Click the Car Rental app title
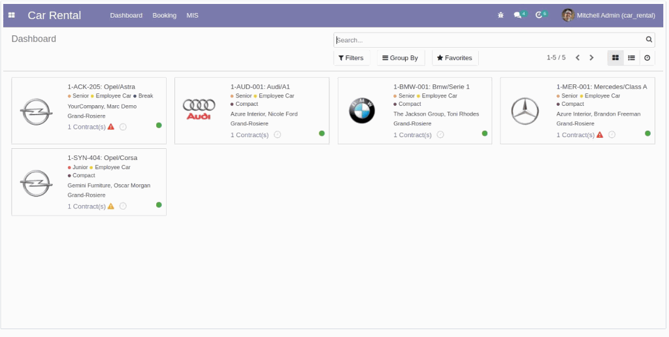Screen dimensions: 669x337 54,15
